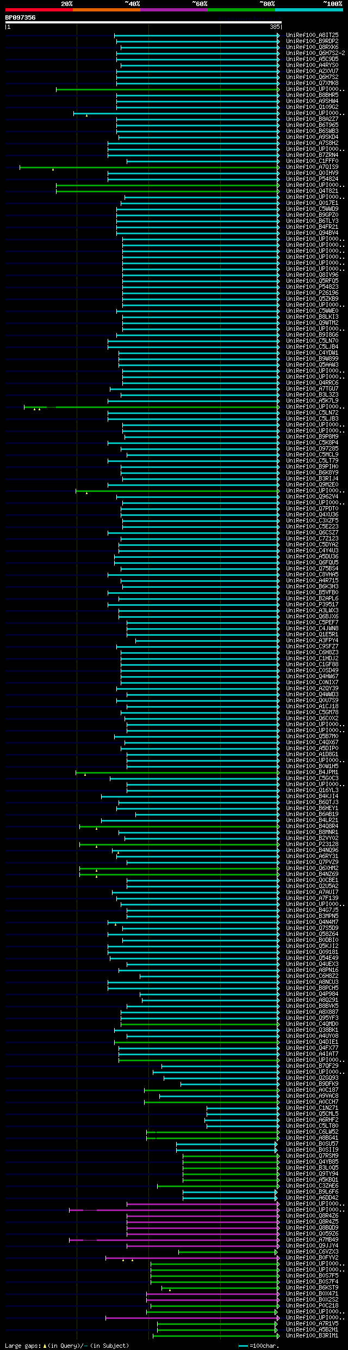Click label UniRef100_Q4N4M7

point(312,922)
